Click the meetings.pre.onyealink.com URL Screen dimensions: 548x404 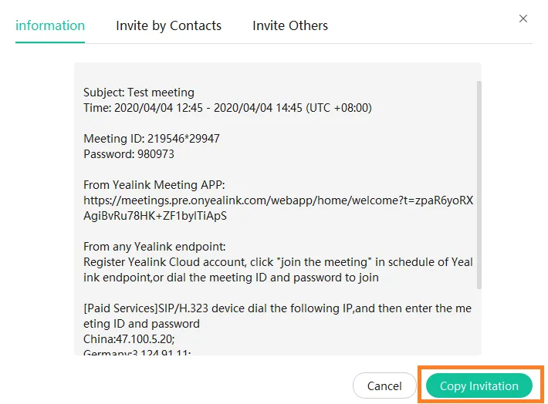tap(278, 200)
